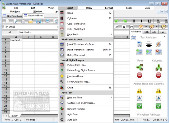The image size is (169, 123).
Task: Click Insert row icon under Rows
Action: (139, 67)
